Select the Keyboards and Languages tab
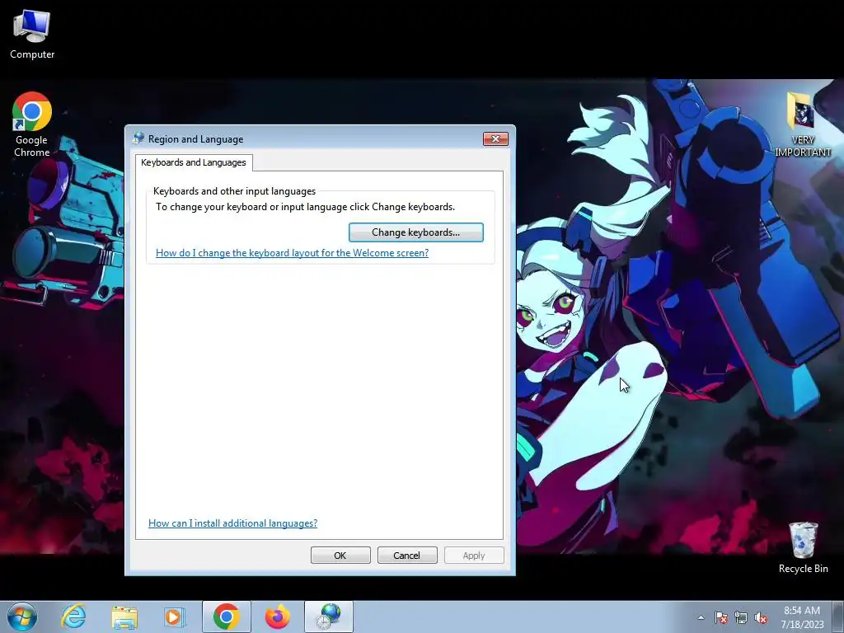 point(194,162)
